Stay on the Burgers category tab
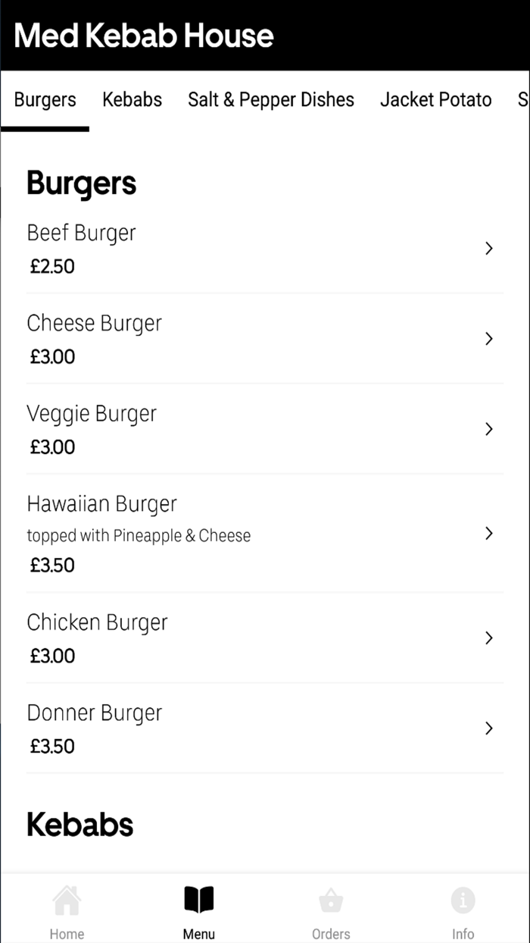This screenshot has width=530, height=943. pos(45,99)
